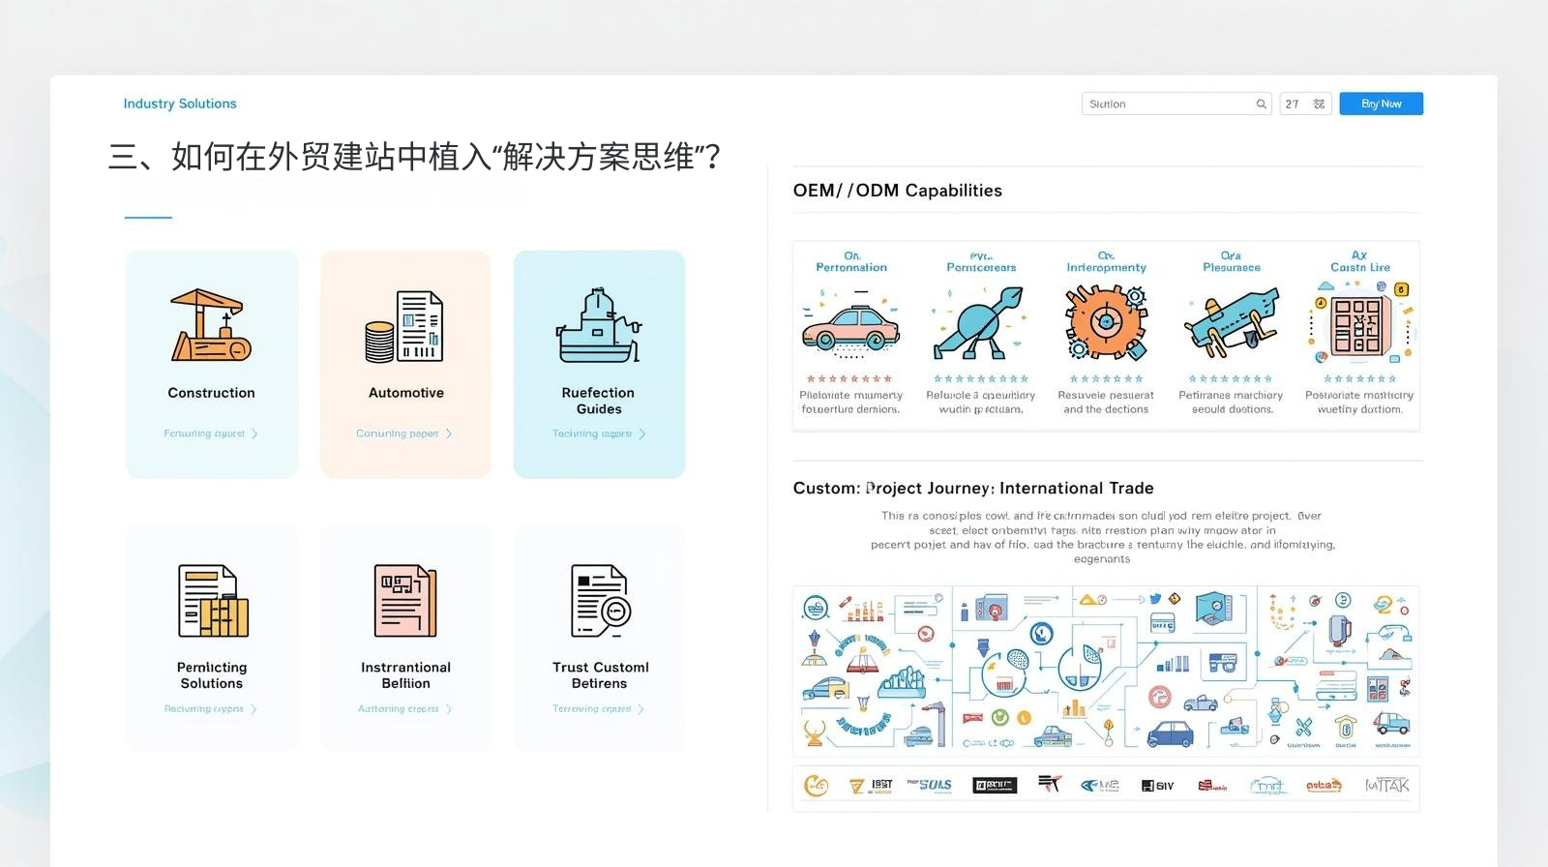Click the light-blue arch logo in partner strip

(1266, 786)
